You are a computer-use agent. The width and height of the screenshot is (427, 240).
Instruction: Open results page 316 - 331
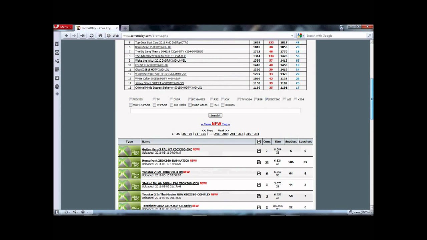(x=253, y=134)
